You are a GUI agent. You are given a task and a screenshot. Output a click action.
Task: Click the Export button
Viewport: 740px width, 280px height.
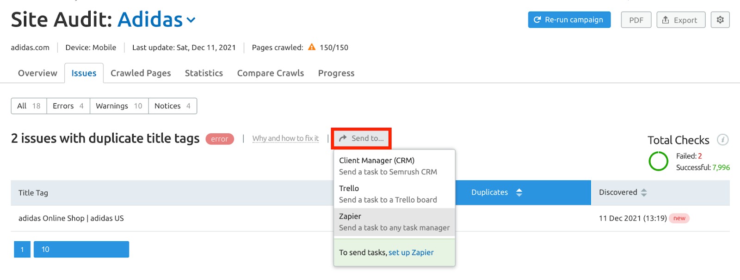tap(681, 20)
